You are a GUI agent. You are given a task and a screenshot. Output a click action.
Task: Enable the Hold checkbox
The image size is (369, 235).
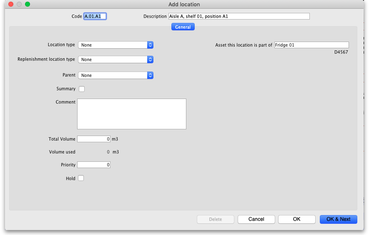coord(81,178)
